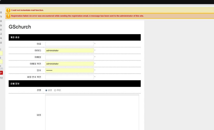Viewport: 214px width, 130px height.
Task: Click the 아이디 field label
Action: click(x=38, y=50)
